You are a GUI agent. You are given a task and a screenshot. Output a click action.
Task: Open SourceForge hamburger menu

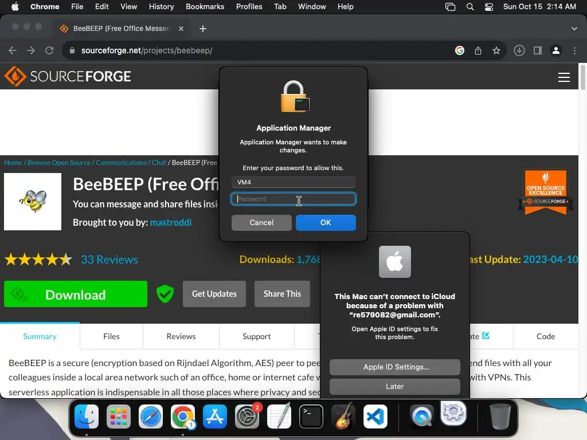point(564,77)
